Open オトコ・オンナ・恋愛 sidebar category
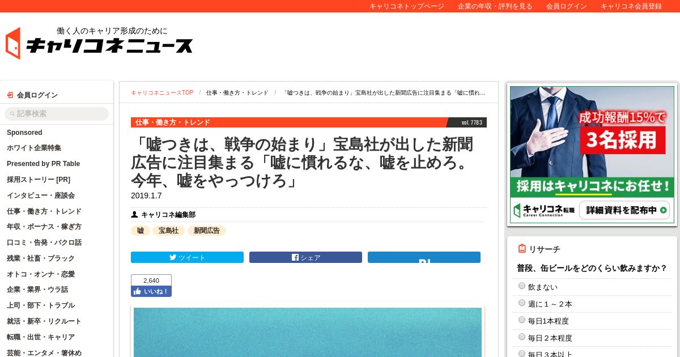 tap(41, 274)
